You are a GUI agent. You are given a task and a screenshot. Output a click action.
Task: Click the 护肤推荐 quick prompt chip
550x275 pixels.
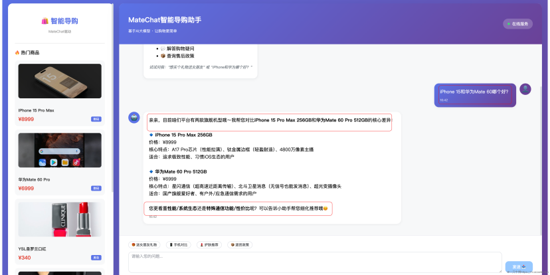[209, 245]
